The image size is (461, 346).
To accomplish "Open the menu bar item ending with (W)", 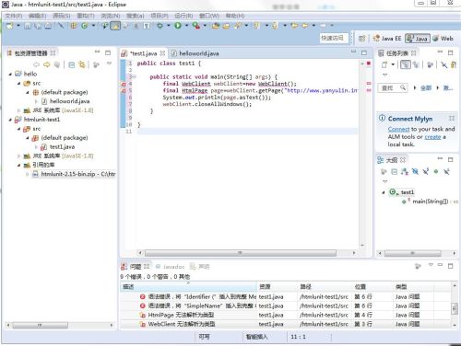I will [209, 16].
